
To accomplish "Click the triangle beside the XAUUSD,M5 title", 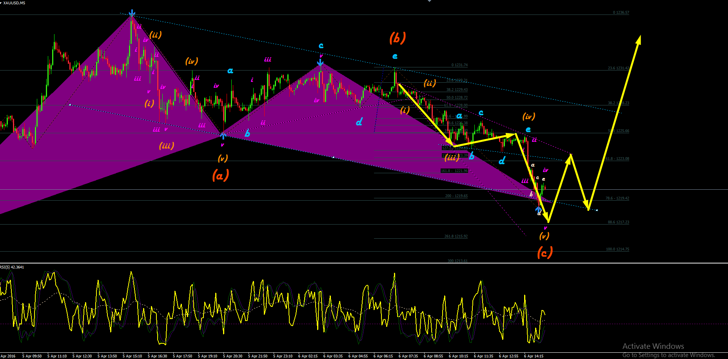I will coord(1,3).
